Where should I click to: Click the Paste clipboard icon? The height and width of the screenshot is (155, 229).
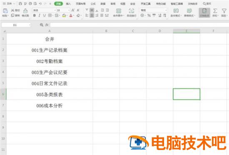(x=5, y=11)
